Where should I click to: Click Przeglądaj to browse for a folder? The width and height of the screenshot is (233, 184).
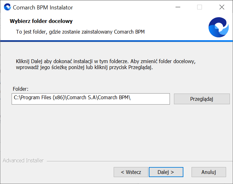coord(202,99)
